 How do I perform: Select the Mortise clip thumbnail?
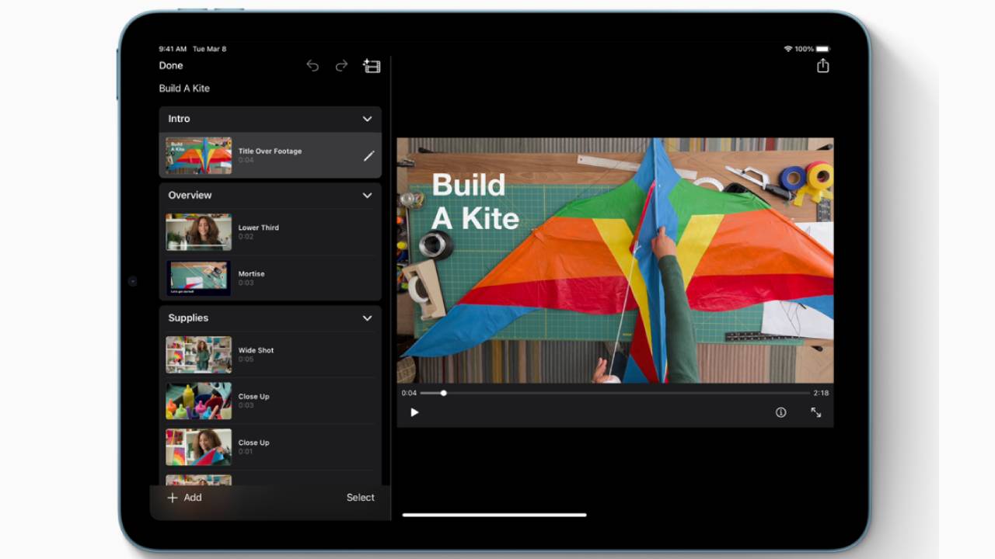[x=199, y=278]
